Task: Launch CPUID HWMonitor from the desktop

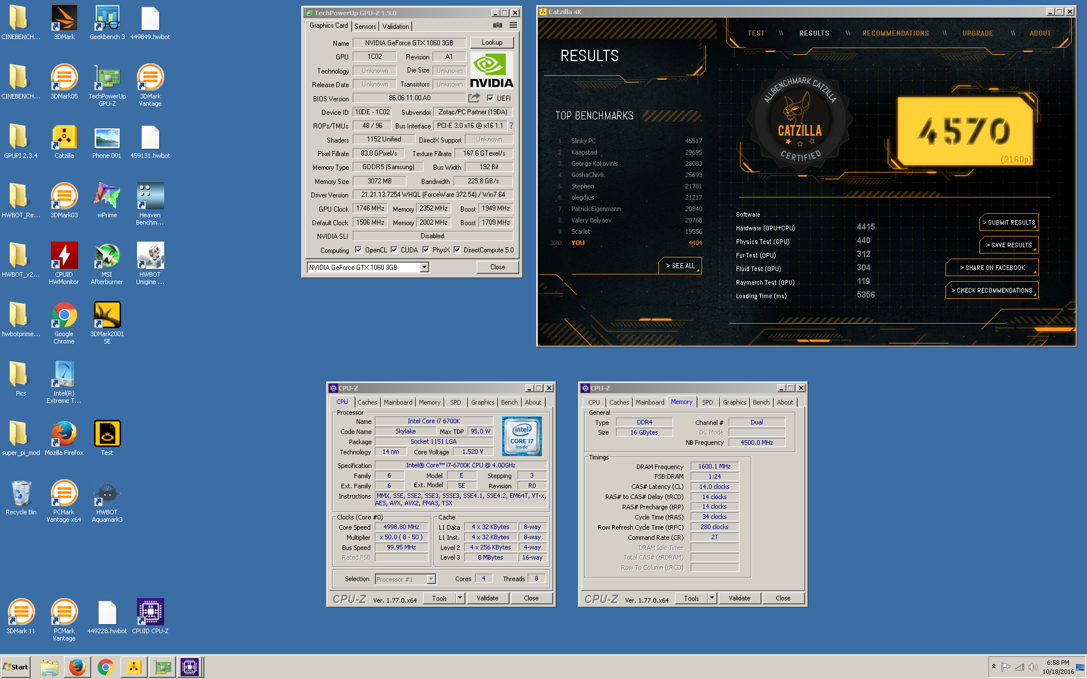Action: click(64, 264)
